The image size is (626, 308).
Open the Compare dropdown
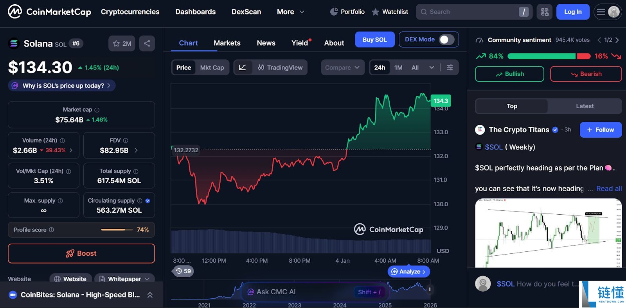343,68
